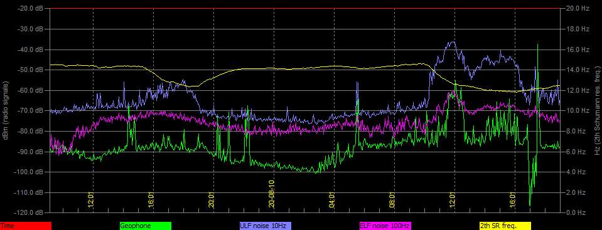Click the magenta ELF noise 100Hz legend
Screen dimensions: 602x230
(x=385, y=226)
